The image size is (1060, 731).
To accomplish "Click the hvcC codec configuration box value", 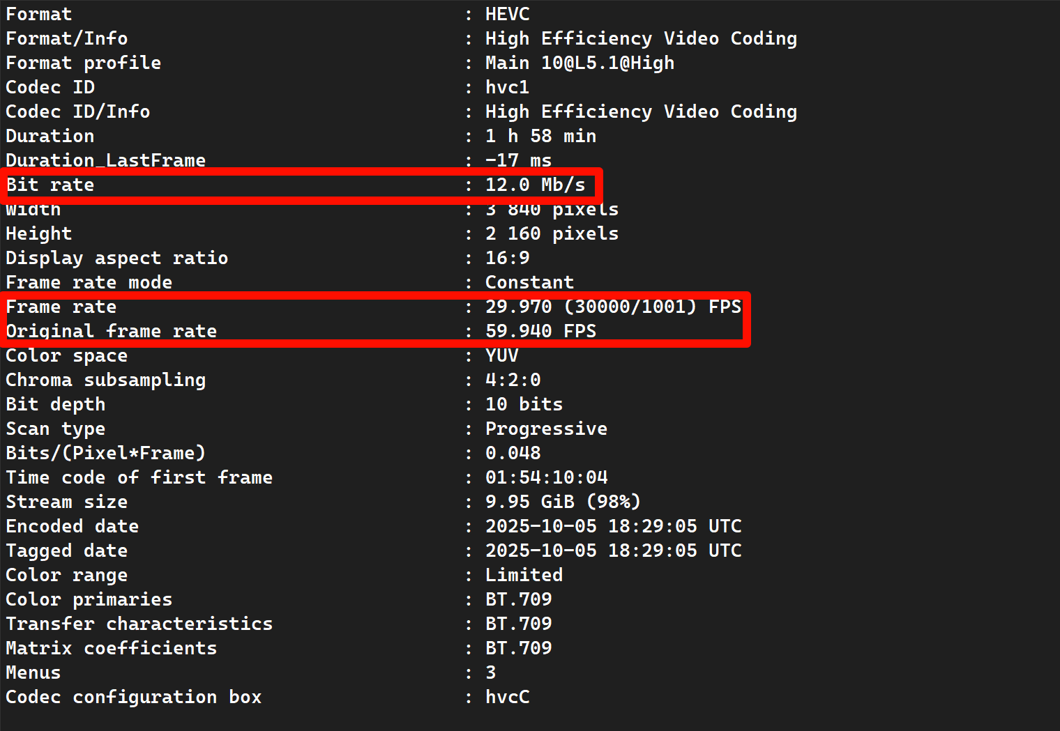I will (507, 697).
